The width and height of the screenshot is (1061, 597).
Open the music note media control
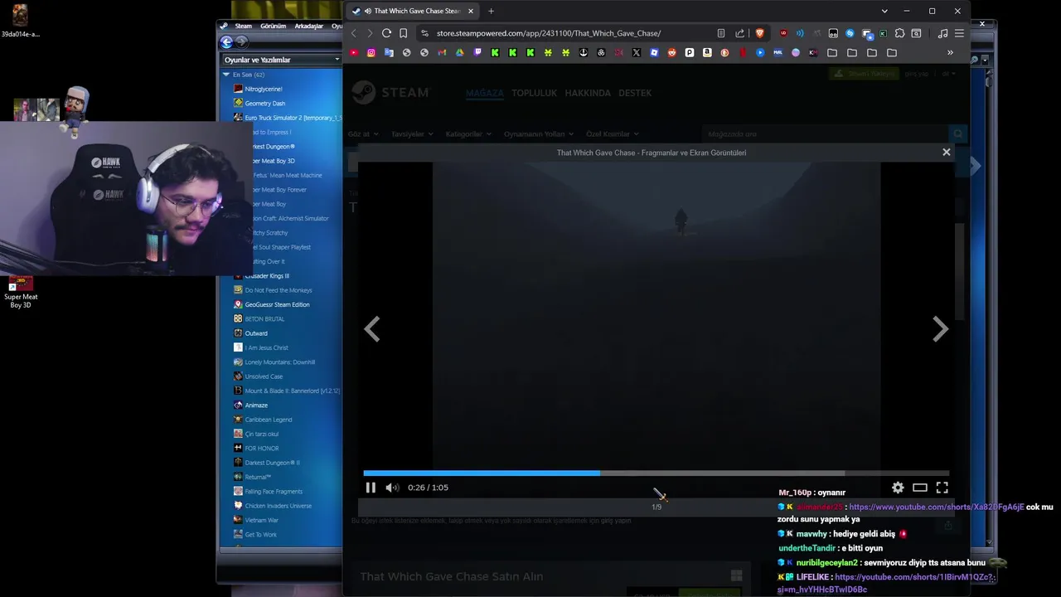(x=942, y=33)
